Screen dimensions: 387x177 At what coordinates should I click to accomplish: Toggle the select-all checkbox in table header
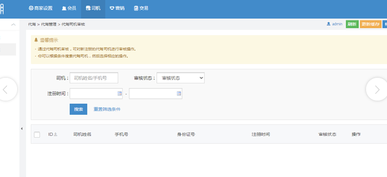point(37,134)
